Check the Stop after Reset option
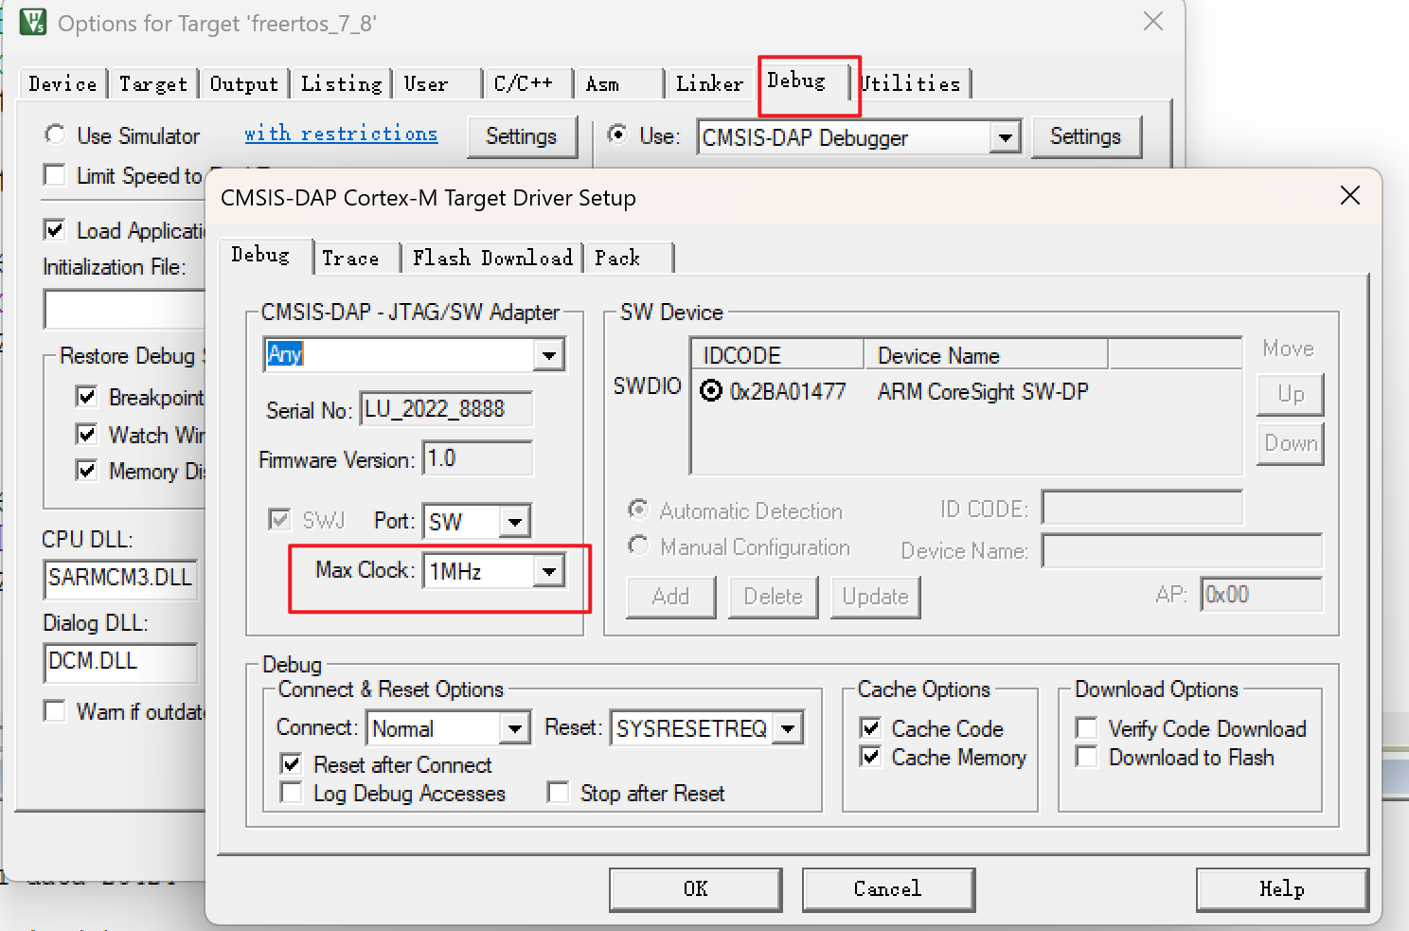 click(x=559, y=793)
